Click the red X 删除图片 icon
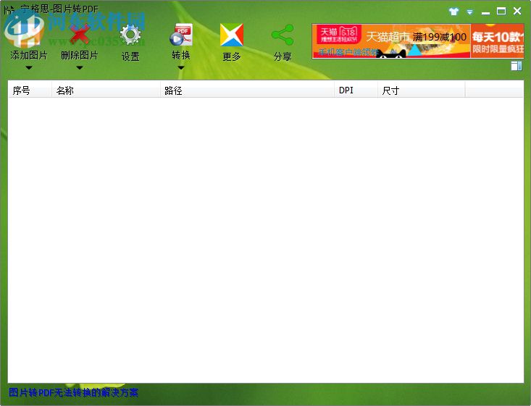 (80, 35)
